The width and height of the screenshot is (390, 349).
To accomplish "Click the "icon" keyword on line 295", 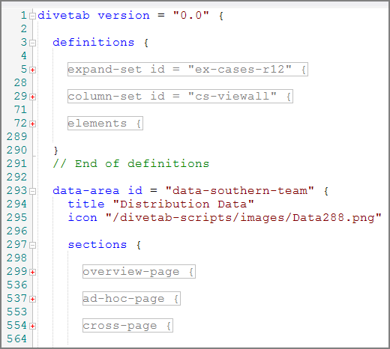I will (82, 218).
